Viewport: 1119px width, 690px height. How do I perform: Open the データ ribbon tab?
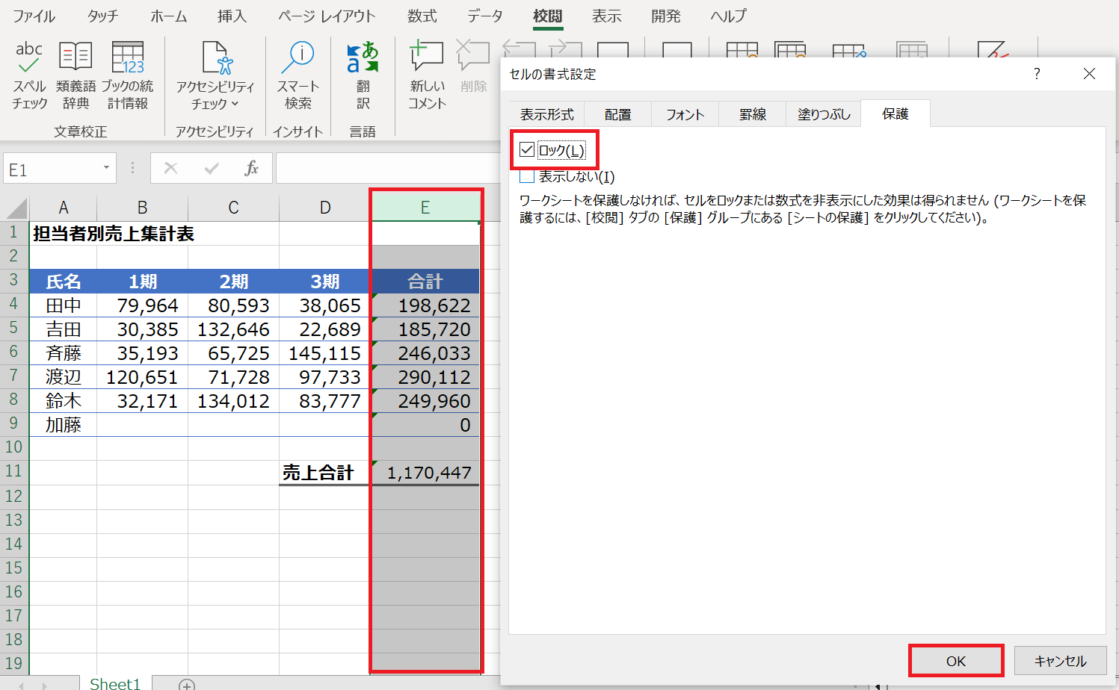point(484,16)
